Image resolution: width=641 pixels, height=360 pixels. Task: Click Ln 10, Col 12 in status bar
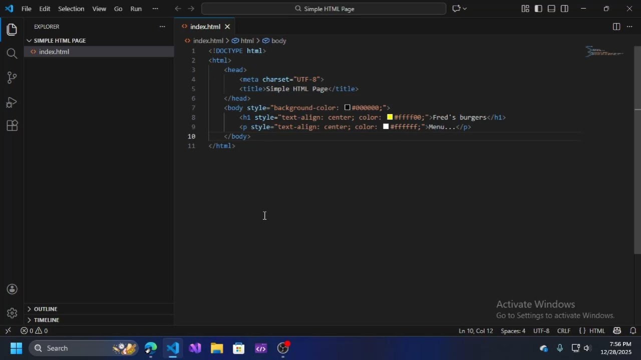(x=476, y=330)
